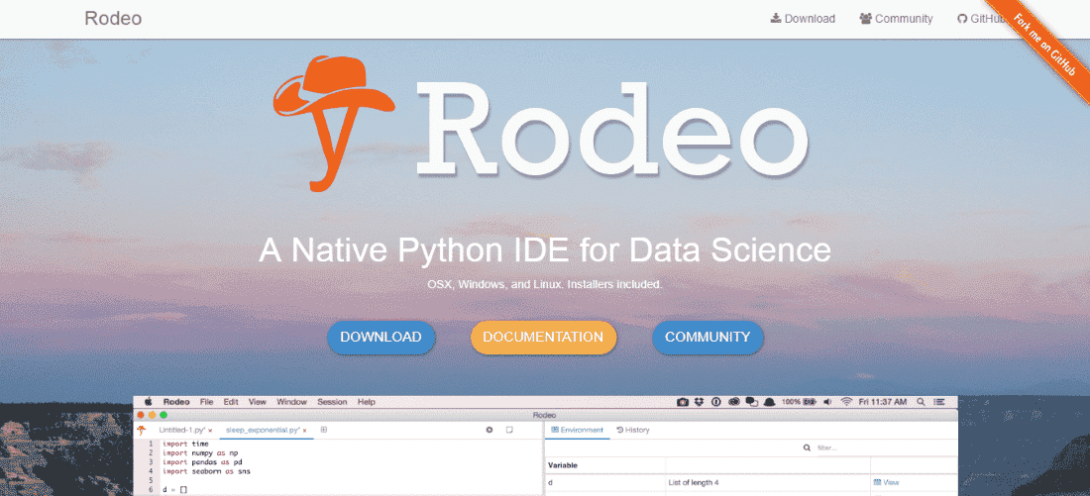1090x496 pixels.
Task: Click the Apple menu icon in app screenshot
Action: [x=148, y=402]
